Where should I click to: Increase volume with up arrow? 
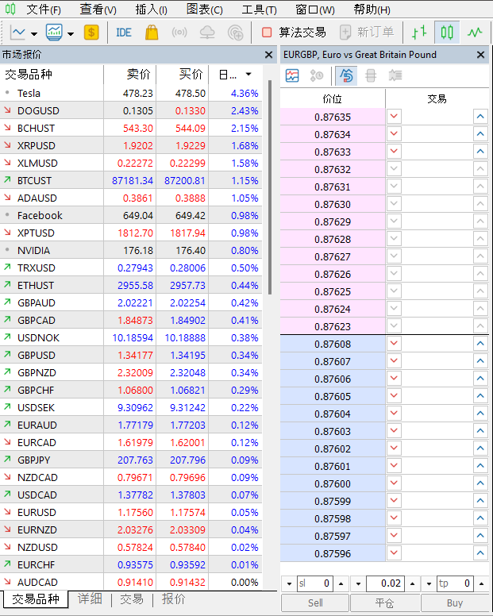[413, 583]
